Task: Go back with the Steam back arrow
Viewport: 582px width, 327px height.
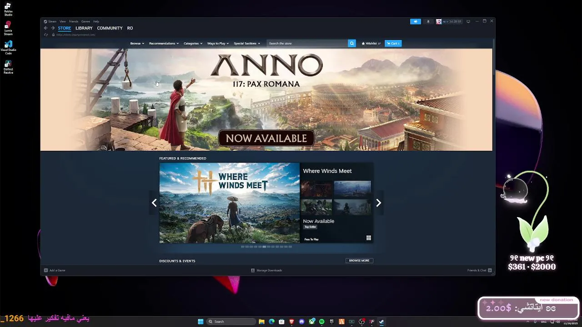Action: pyautogui.click(x=45, y=28)
